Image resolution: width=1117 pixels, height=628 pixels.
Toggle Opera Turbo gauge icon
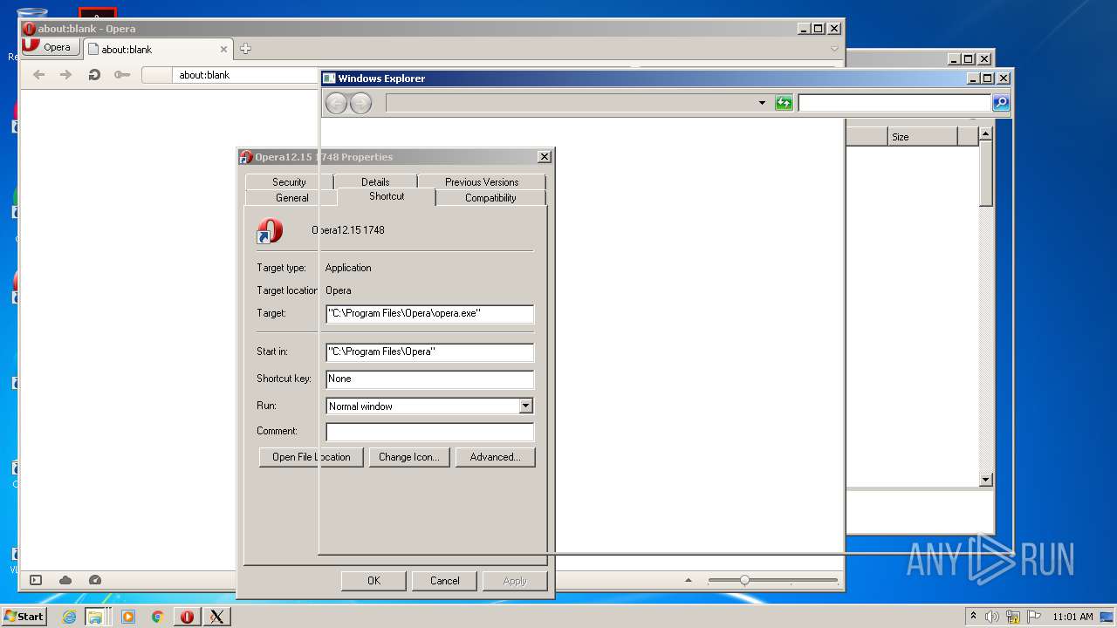coord(95,580)
